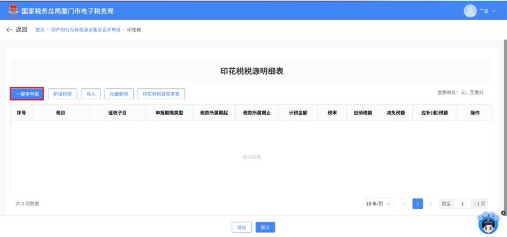This screenshot has height=237, width=507.
Task: Click the 征收子目 column header
Action: point(117,113)
